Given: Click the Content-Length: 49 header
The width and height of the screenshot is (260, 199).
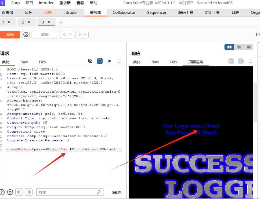Looking at the screenshot, I should coord(27,123).
